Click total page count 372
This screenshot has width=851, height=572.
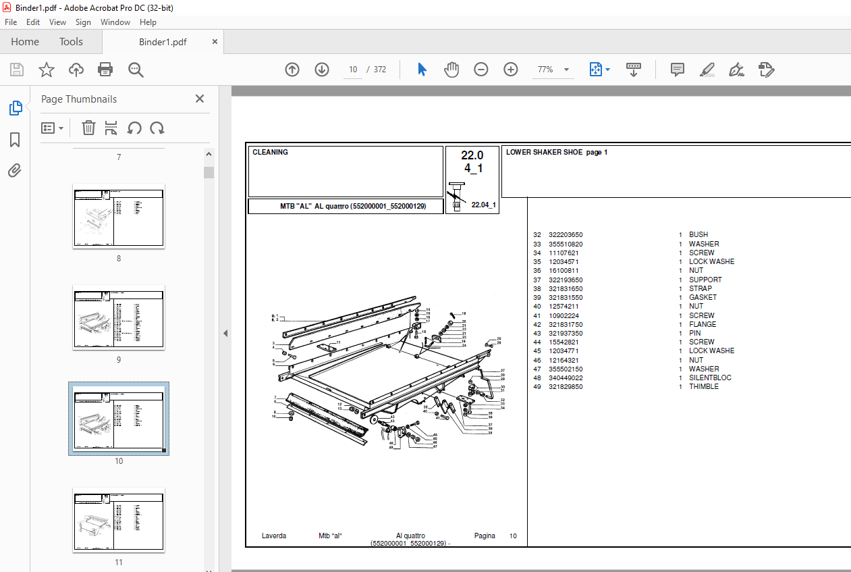coord(380,70)
